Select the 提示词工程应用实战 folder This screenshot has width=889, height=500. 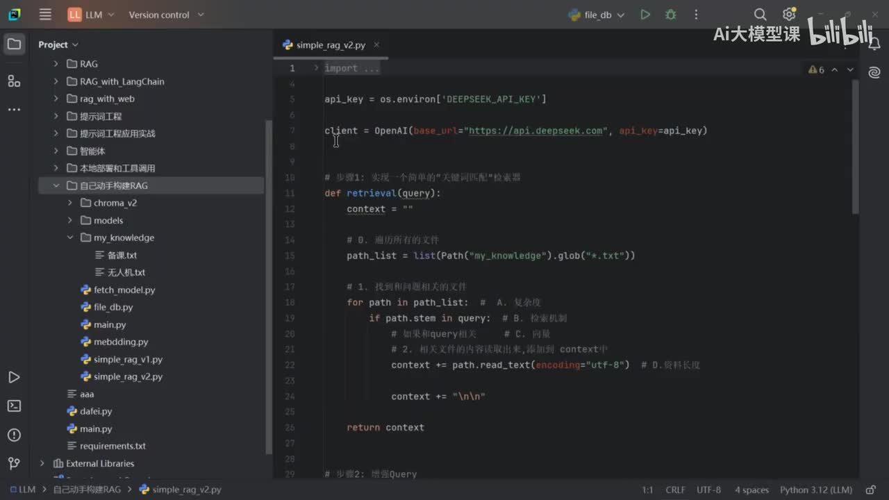pos(117,133)
